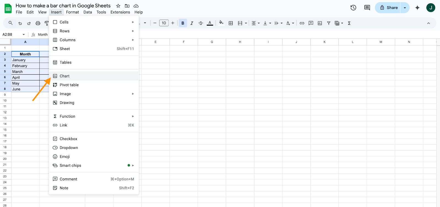The width and height of the screenshot is (440, 207).
Task: Open the horizontal align dropdown
Action: point(255,23)
